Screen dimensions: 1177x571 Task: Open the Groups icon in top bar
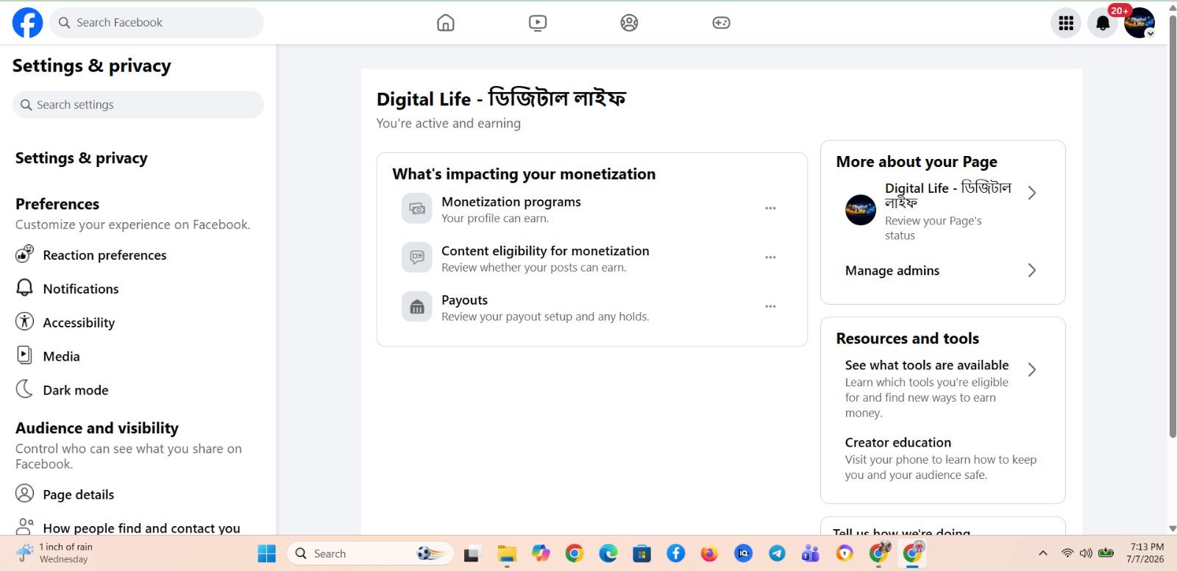click(x=629, y=23)
